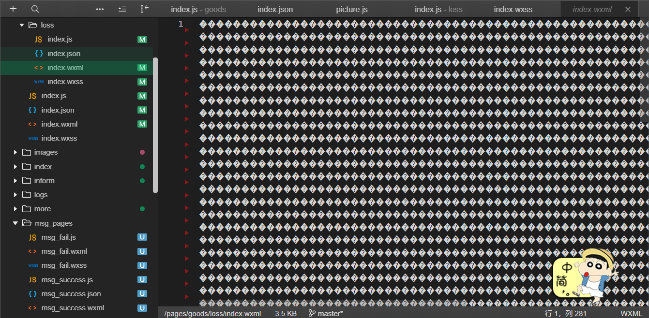Click the JS icon of loss index.js
Screen dimensions: 649x318
[x=39, y=39]
